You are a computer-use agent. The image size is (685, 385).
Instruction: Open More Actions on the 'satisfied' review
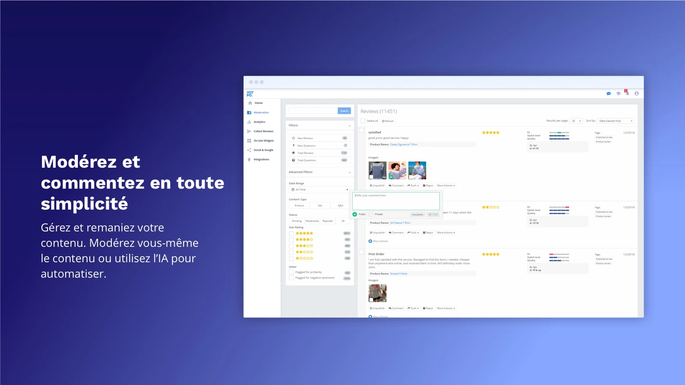446,186
